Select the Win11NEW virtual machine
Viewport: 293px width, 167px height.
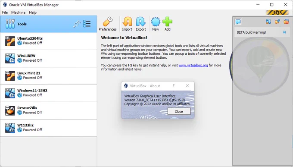[x=49, y=59]
